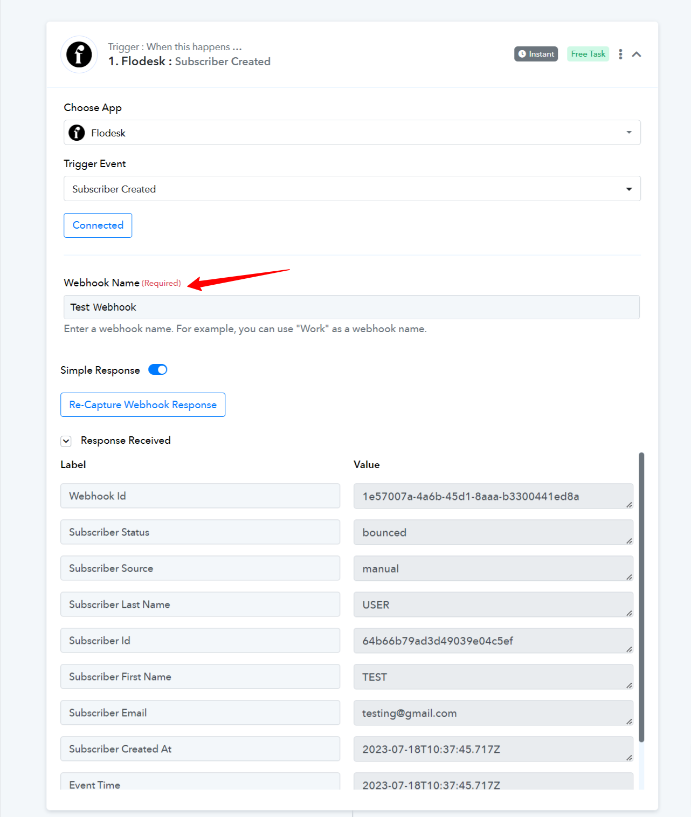This screenshot has height=817, width=691.
Task: Click the Webhook Id value field
Action: 493,496
